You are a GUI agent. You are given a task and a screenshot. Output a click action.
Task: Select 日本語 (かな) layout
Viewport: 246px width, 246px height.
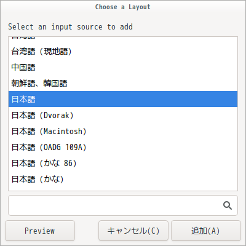click(123, 179)
